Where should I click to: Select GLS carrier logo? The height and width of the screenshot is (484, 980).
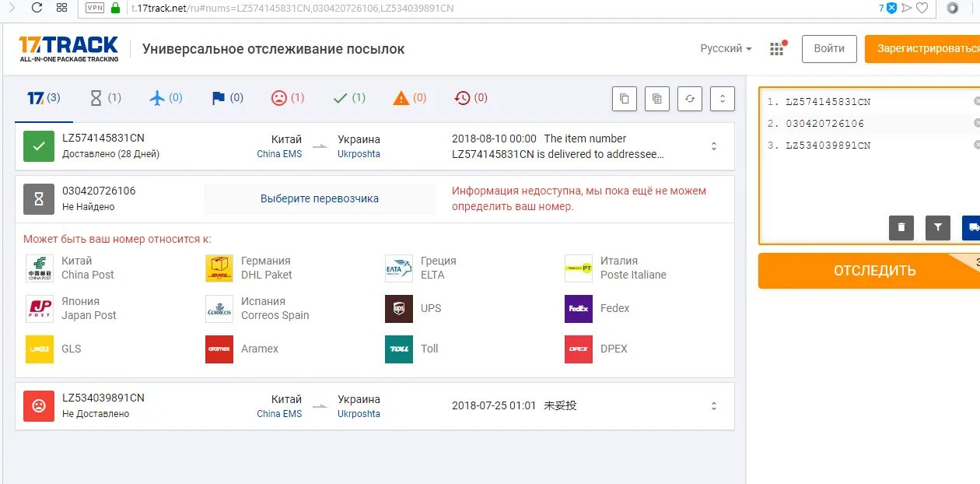[x=39, y=349]
